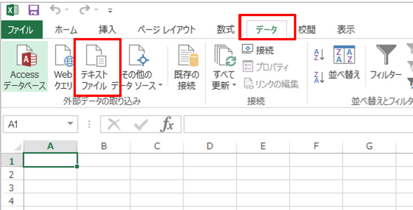Select column F header
Viewport: 413px width, 210px height.
tap(316, 147)
